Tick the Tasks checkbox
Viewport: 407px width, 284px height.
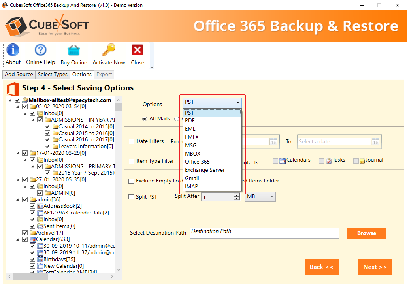pos(322,161)
